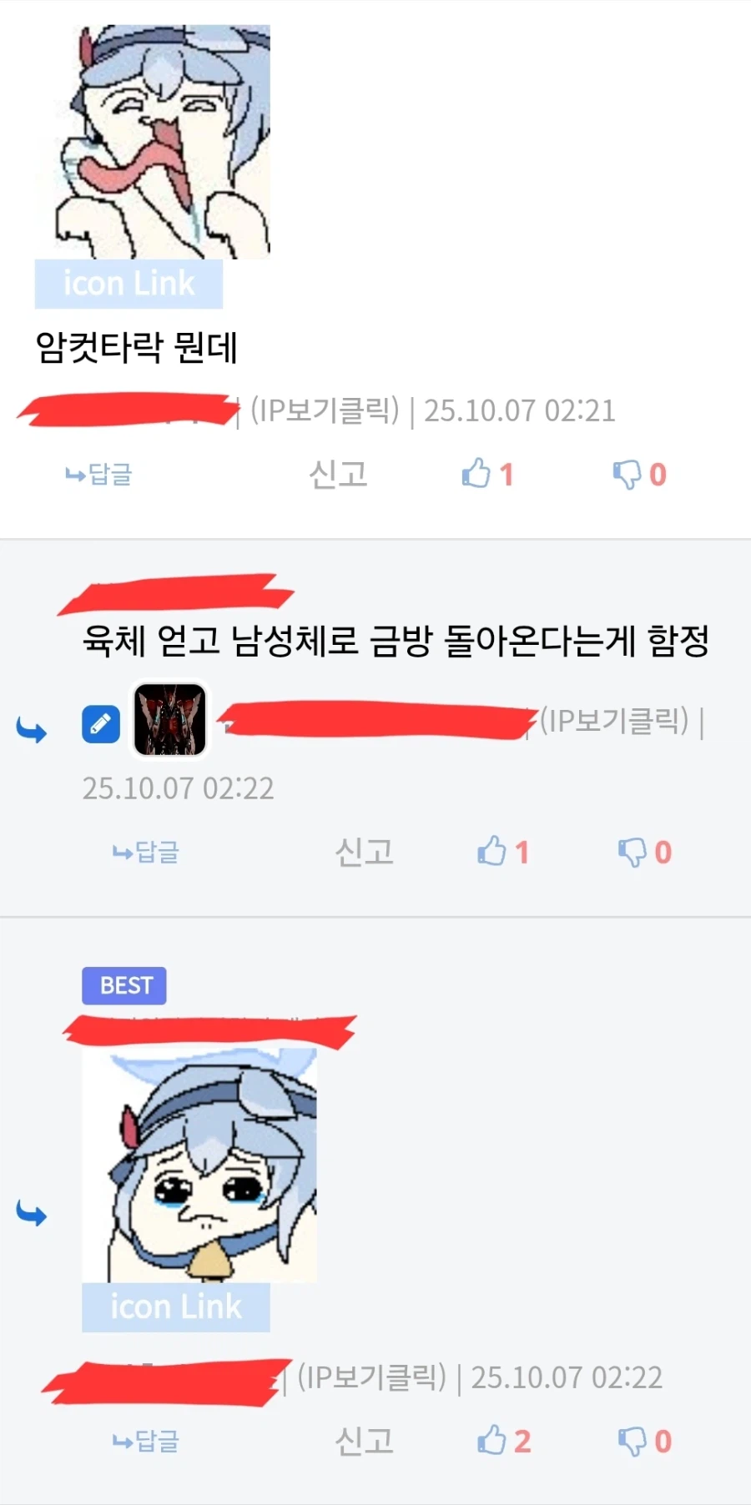This screenshot has width=751, height=1505.
Task: Report the 육체 얻고 reply via 신고
Action: 364,852
